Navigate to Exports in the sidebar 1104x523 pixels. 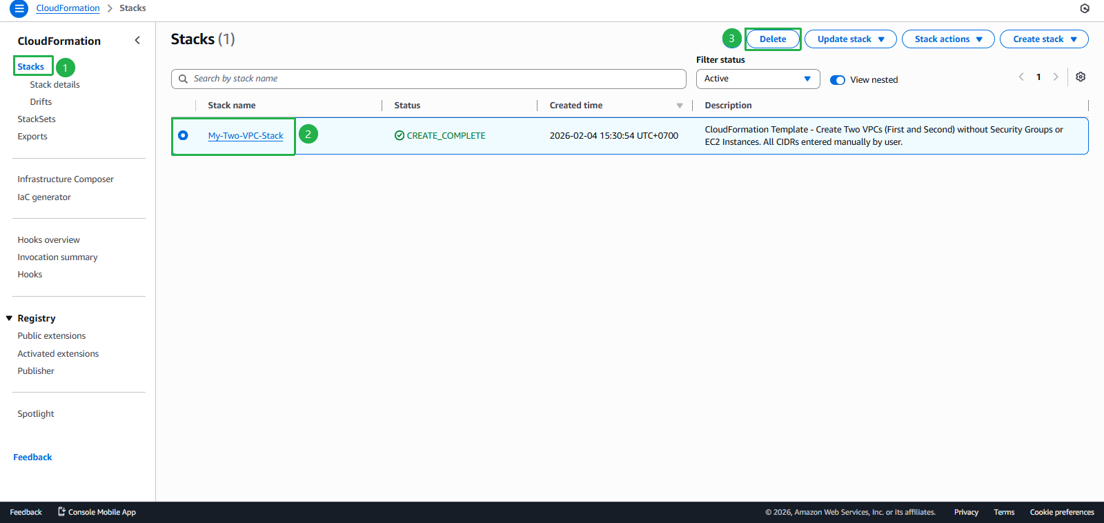click(x=32, y=136)
